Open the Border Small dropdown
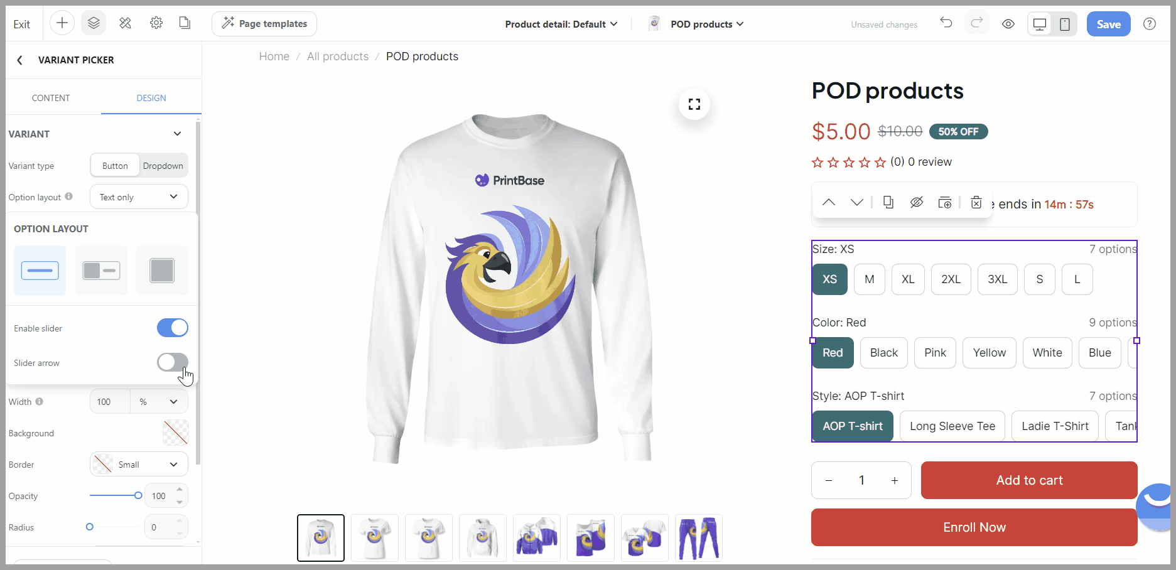 (139, 465)
